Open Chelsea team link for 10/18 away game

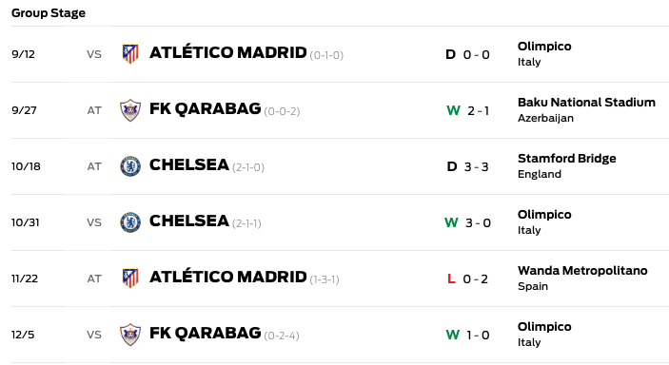(x=189, y=165)
